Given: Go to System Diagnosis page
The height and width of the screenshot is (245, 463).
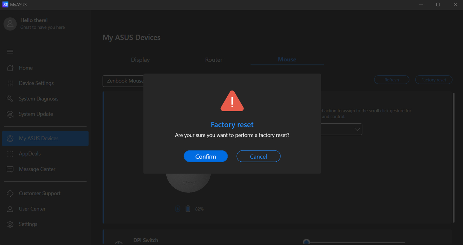Looking at the screenshot, I should tap(45, 99).
